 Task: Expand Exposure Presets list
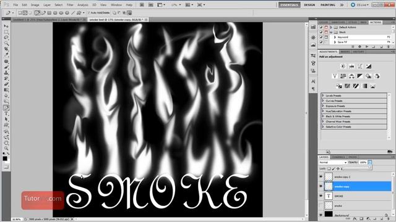pos(323,106)
